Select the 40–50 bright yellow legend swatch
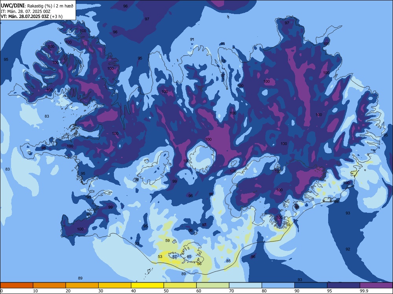Screen dimensions: 393x294 pyautogui.click(x=147, y=285)
